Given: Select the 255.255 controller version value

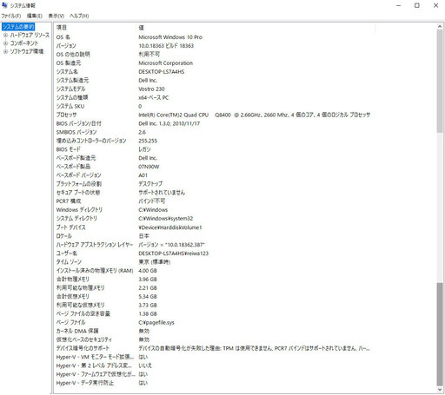Looking at the screenshot, I should [148, 141].
